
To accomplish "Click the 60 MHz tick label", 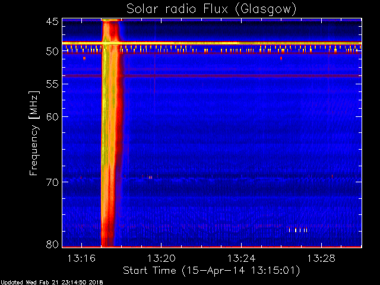I will click(52, 117).
